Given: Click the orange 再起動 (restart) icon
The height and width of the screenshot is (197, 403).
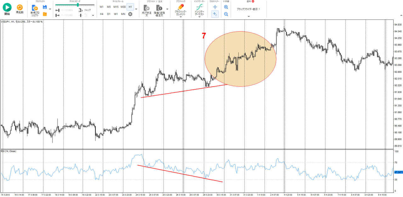Looking at the screenshot, I should coord(20,7).
